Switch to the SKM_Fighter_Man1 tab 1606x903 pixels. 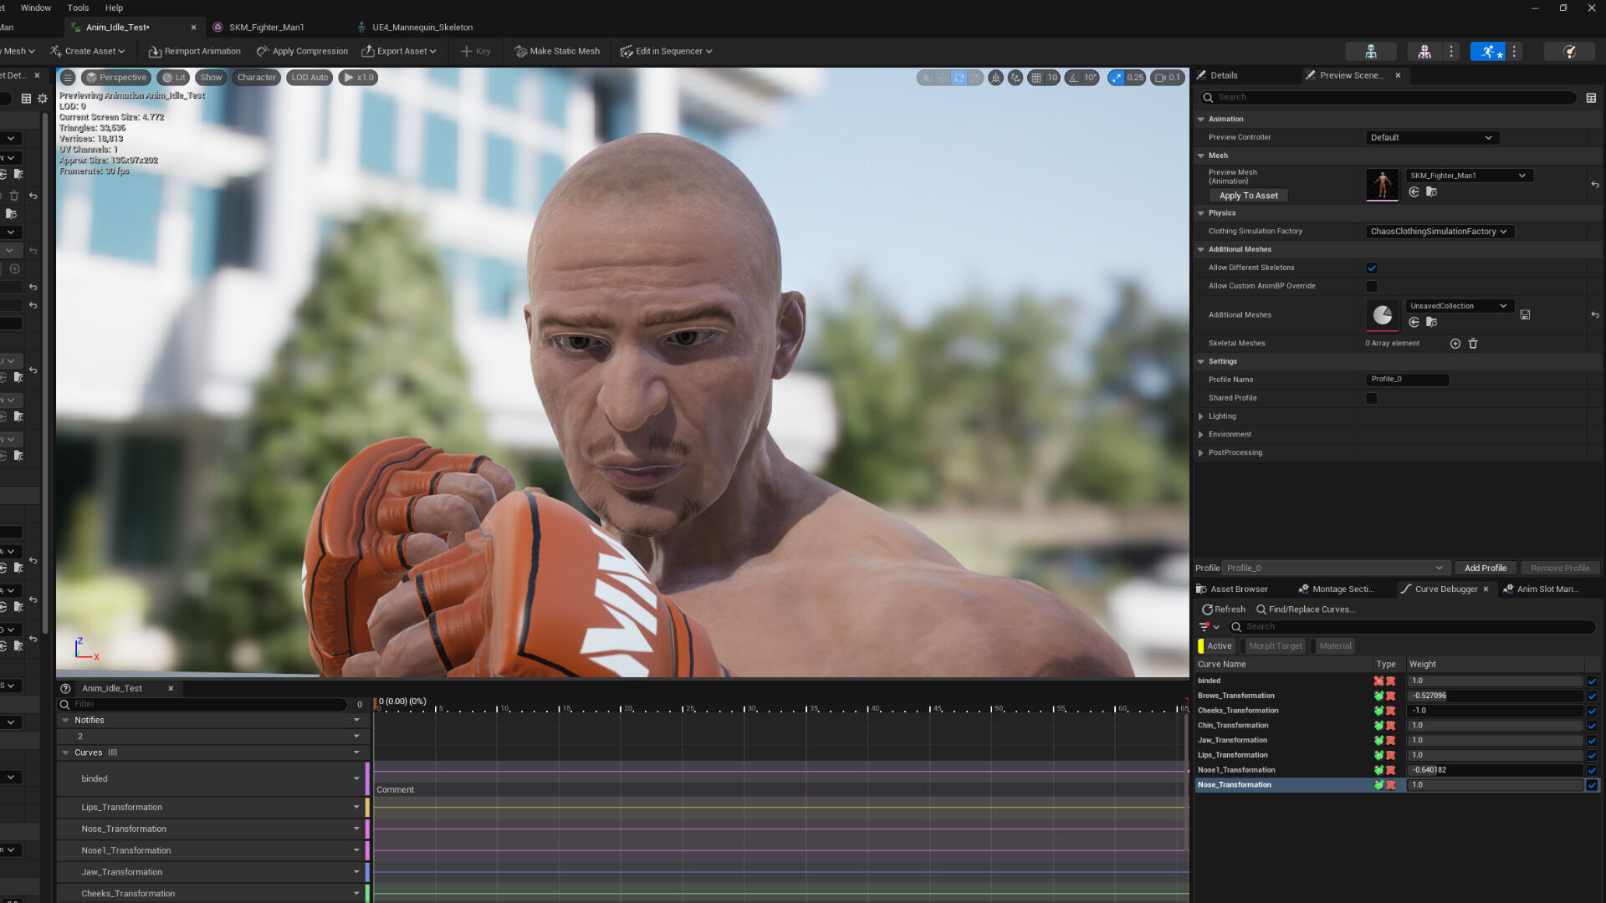pyautogui.click(x=266, y=28)
